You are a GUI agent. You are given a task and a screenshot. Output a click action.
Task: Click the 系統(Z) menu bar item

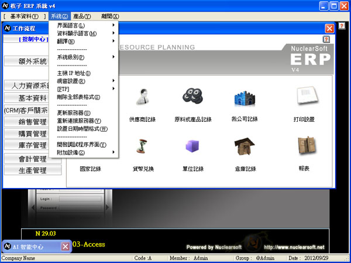coord(59,16)
